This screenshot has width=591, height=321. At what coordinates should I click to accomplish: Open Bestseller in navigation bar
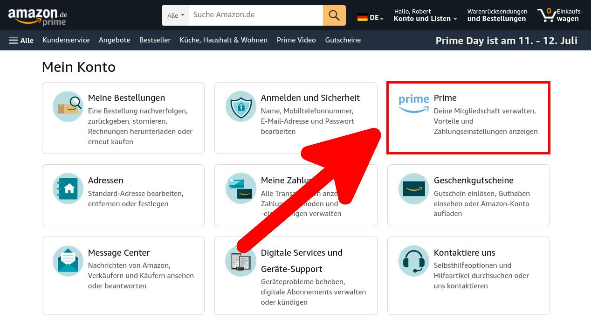click(x=155, y=40)
